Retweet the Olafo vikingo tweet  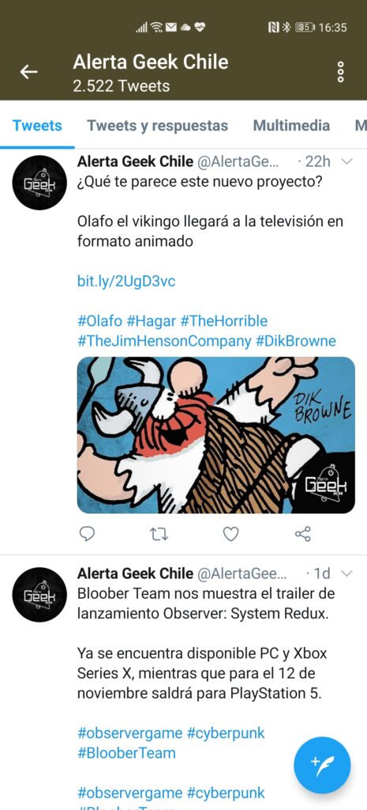pos(159,534)
